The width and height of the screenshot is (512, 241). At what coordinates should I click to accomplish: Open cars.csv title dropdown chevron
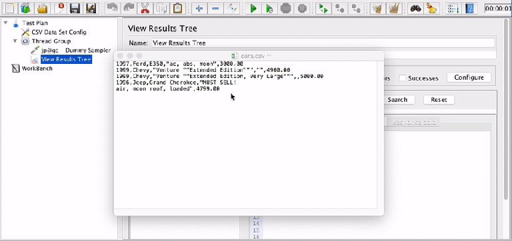[x=269, y=56]
